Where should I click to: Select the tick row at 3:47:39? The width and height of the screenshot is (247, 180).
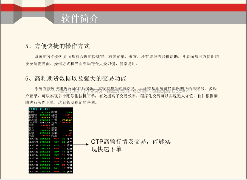coord(50,165)
